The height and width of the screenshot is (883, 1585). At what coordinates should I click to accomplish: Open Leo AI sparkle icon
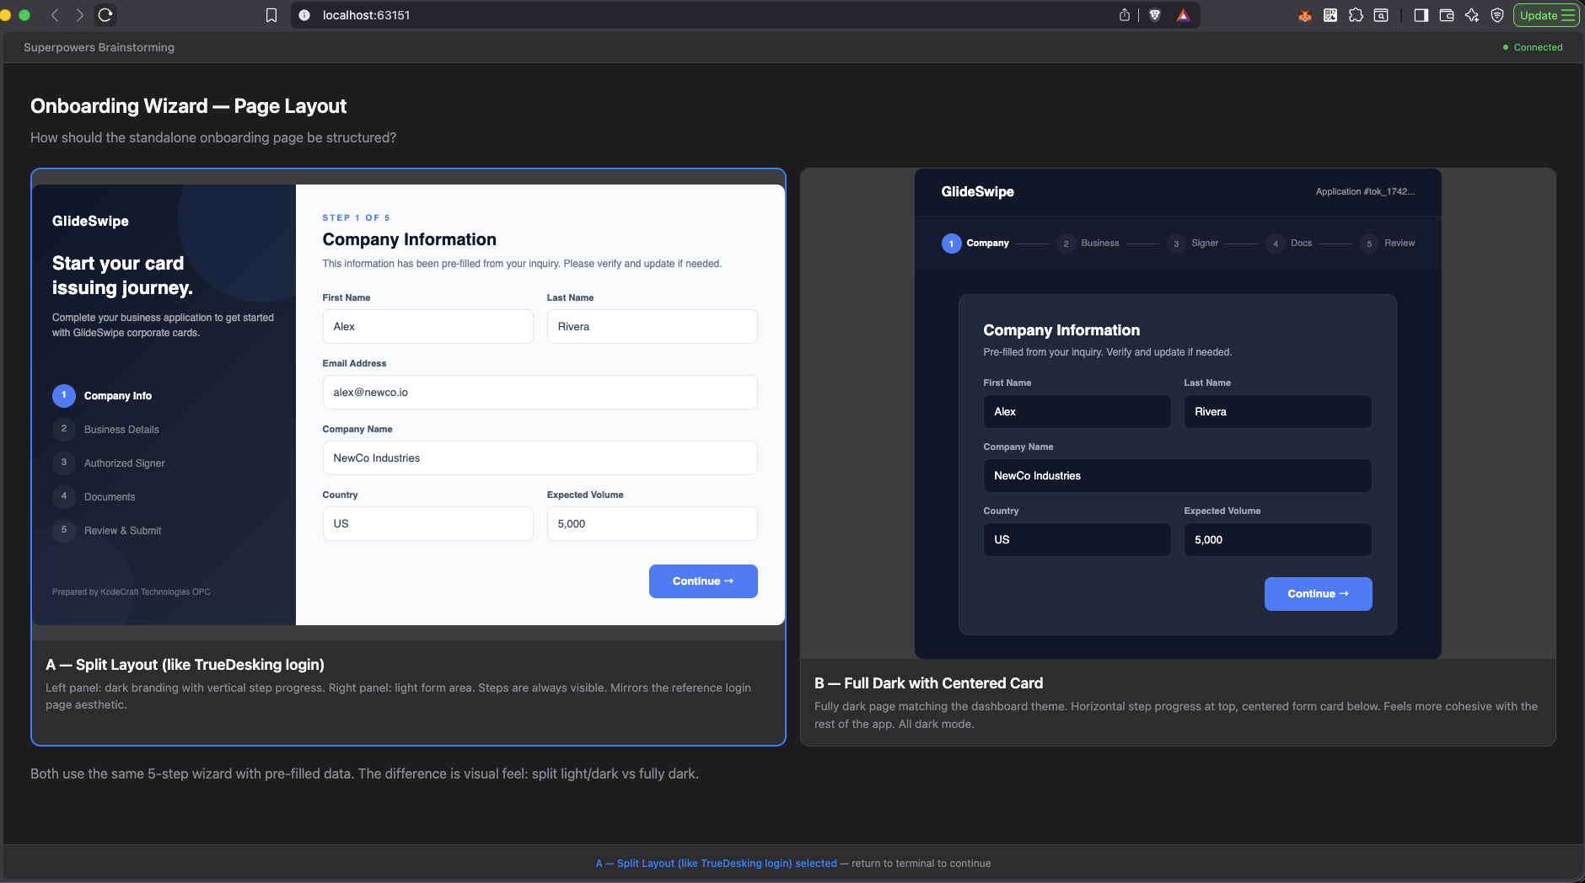(1472, 15)
